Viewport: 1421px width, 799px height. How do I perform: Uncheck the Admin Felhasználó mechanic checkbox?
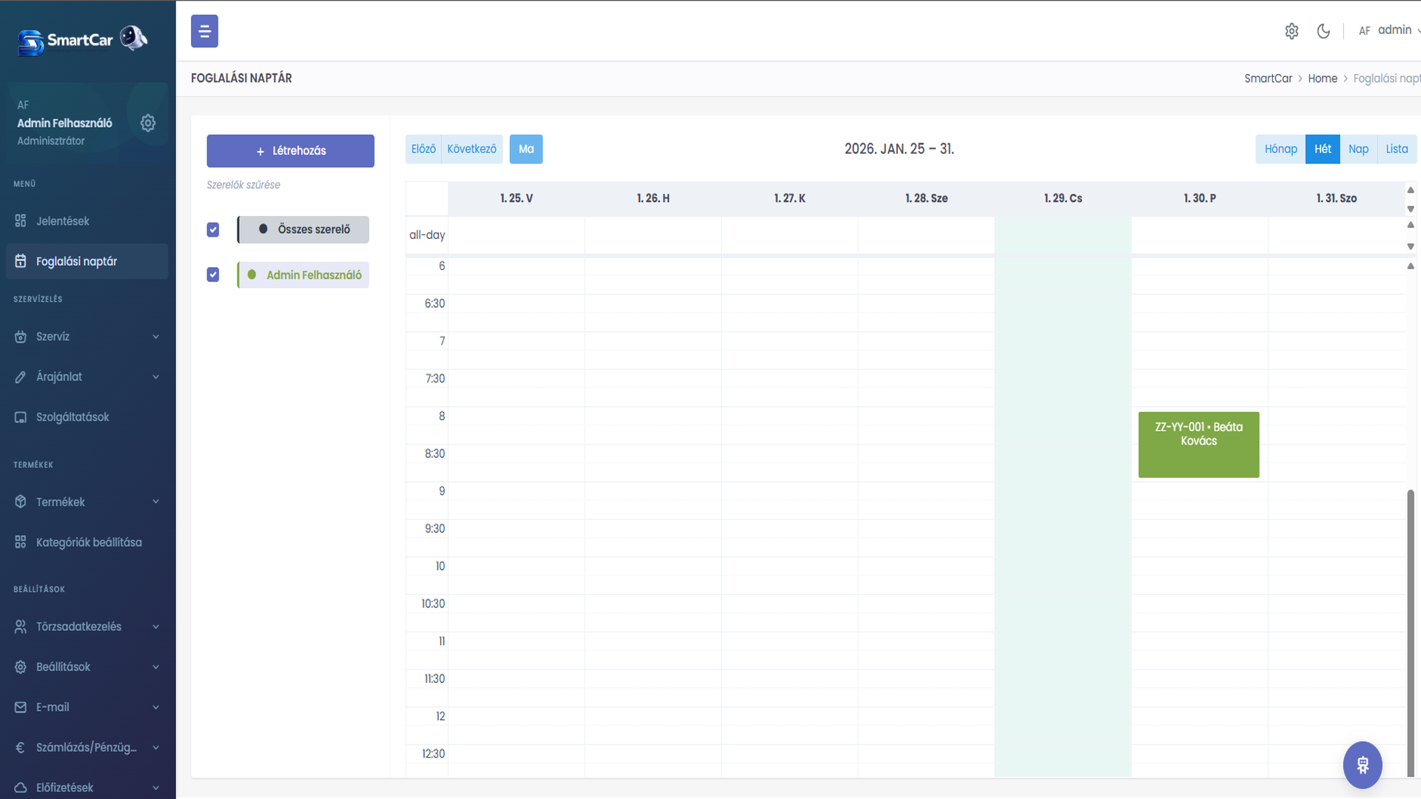[213, 275]
